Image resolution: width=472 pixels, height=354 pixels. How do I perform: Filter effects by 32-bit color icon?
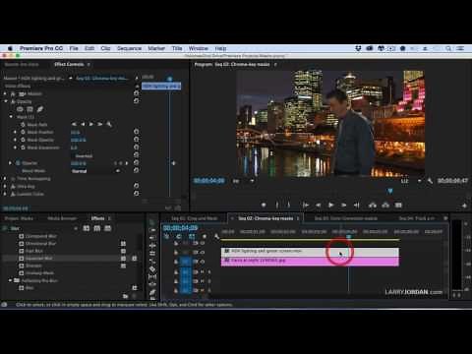pos(97,228)
